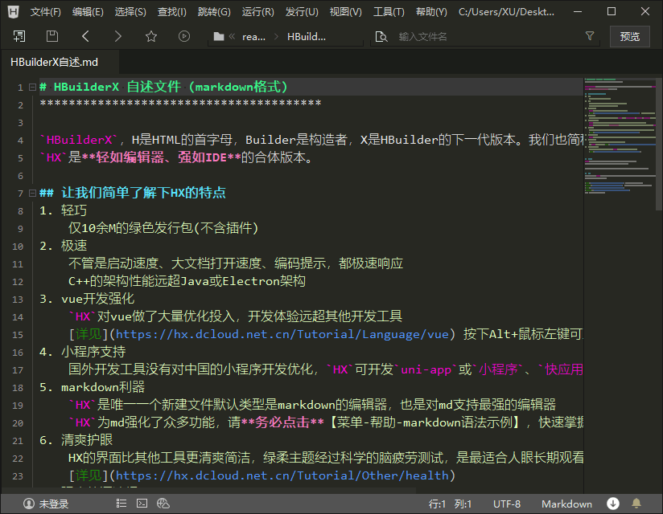This screenshot has width=663, height=514.
Task: Run with the play circle icon
Action: pyautogui.click(x=184, y=36)
